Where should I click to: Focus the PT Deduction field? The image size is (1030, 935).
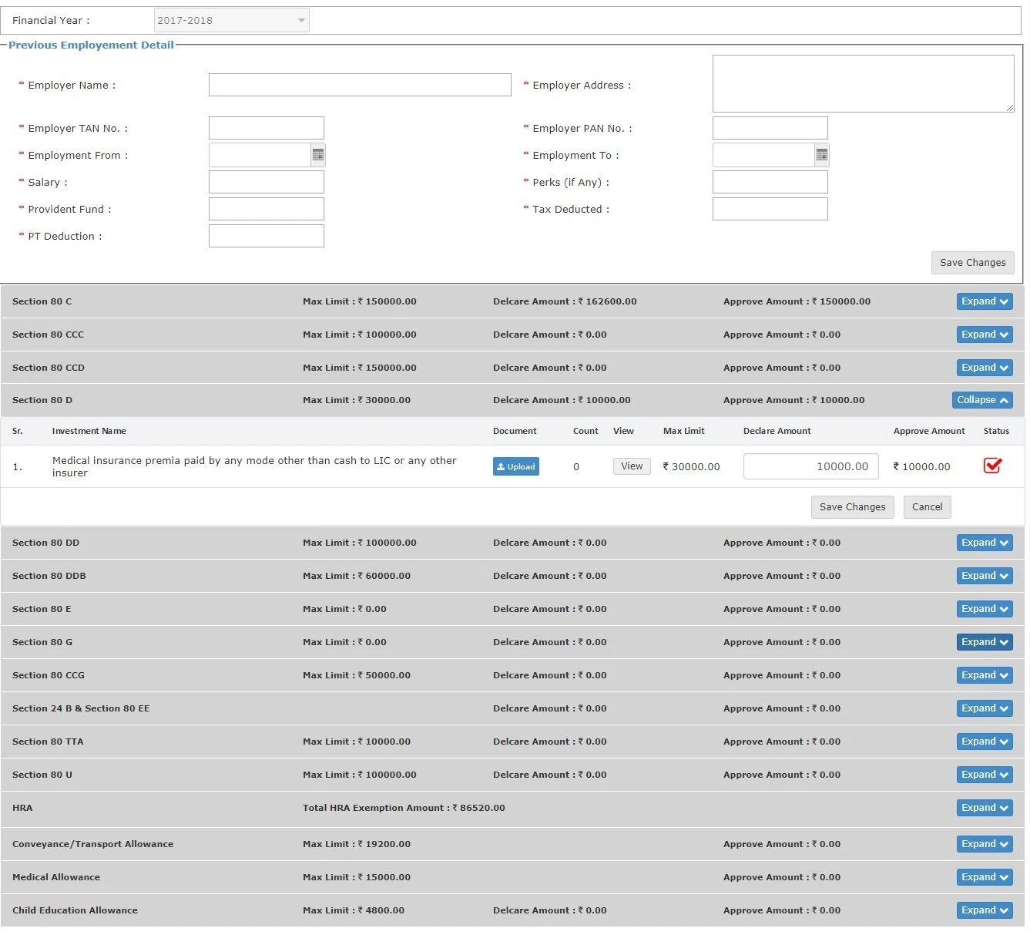tap(266, 236)
